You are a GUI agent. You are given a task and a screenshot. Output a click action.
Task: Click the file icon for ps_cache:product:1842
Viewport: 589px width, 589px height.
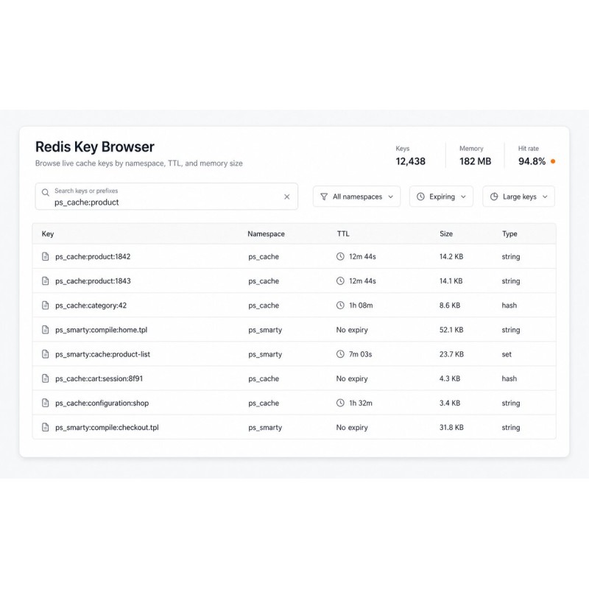46,256
